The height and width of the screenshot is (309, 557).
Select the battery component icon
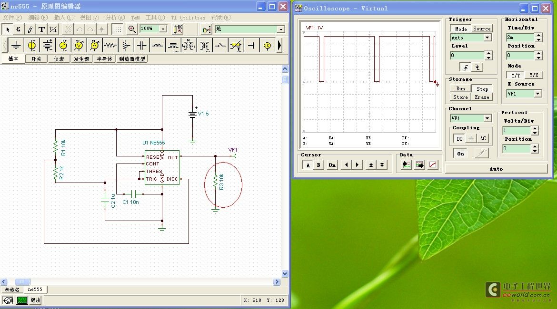point(48,46)
